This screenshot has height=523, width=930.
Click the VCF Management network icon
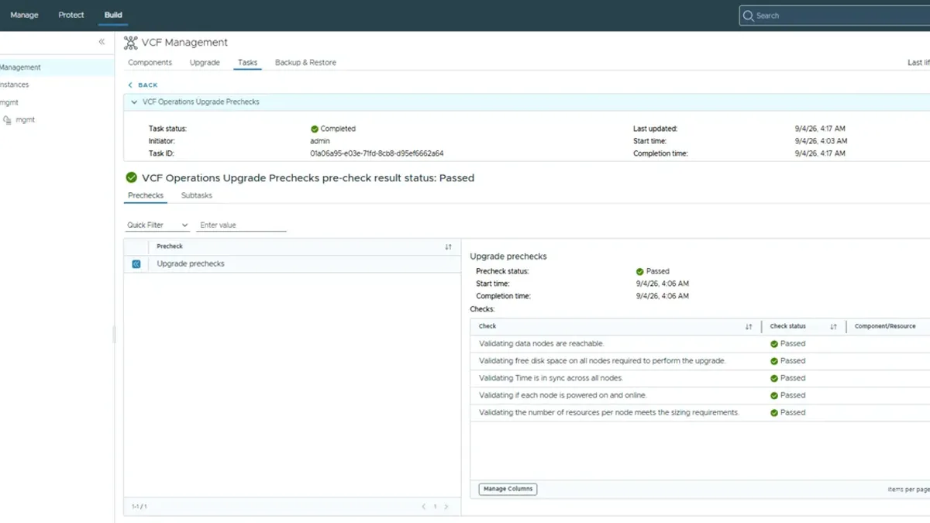tap(130, 43)
